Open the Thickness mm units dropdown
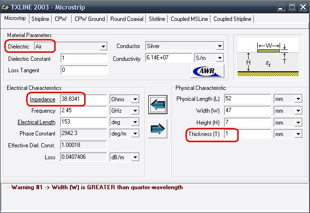 point(298,134)
